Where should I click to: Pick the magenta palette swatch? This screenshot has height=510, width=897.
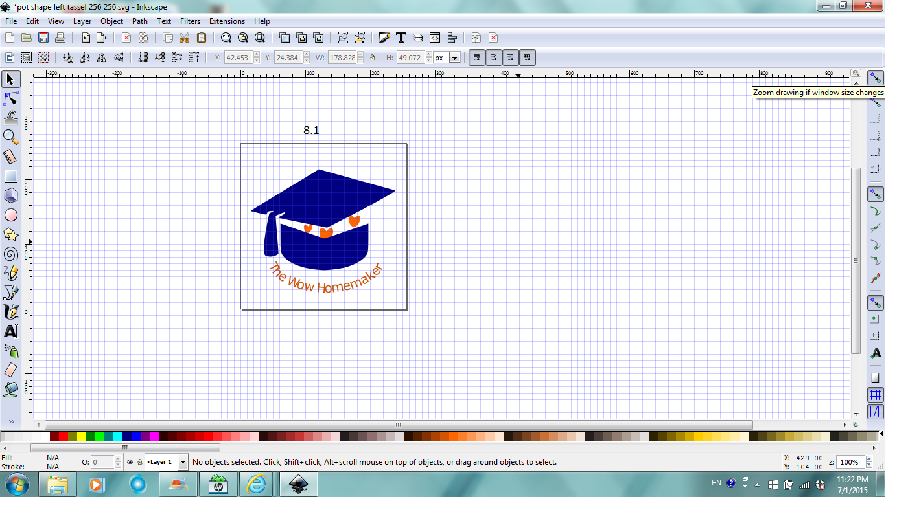(x=154, y=436)
